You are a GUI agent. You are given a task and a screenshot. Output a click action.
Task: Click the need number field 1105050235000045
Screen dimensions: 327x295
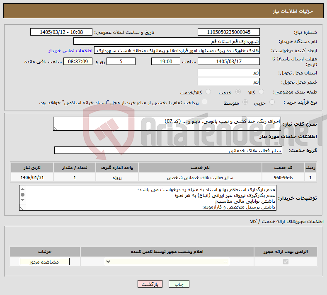point(228,32)
